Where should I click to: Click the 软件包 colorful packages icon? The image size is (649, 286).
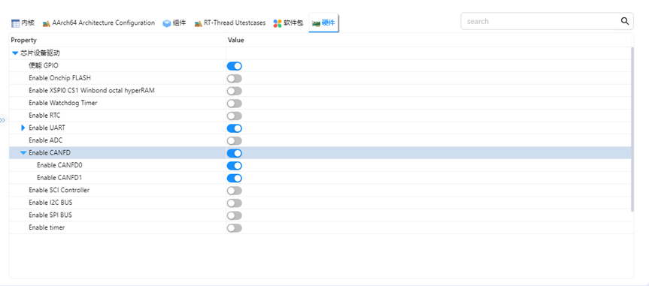click(277, 23)
